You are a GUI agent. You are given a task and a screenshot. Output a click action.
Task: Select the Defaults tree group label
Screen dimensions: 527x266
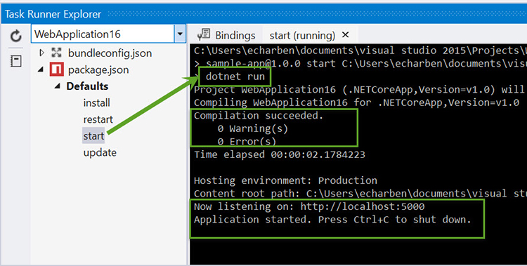[87, 86]
